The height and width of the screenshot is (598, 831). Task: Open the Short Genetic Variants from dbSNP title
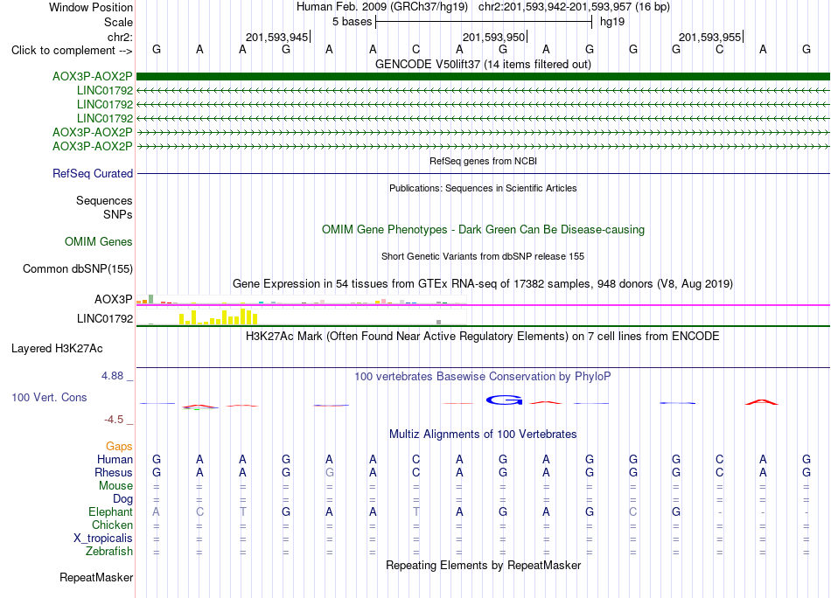coord(483,256)
